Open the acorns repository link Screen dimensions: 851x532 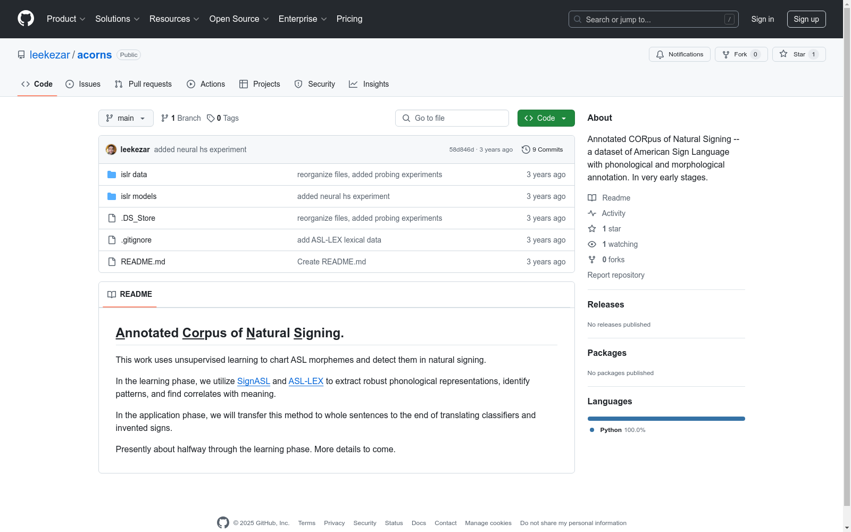click(95, 55)
